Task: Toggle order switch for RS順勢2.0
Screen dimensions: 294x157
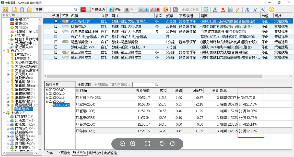Action: [x=65, y=26]
